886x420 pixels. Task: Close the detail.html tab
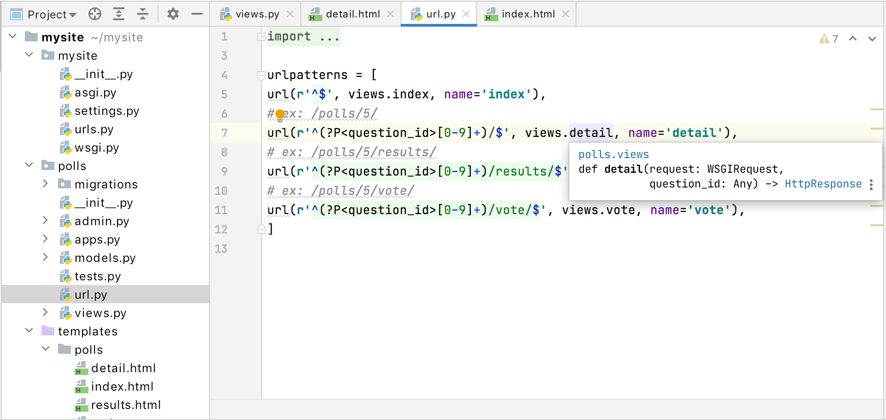click(391, 14)
